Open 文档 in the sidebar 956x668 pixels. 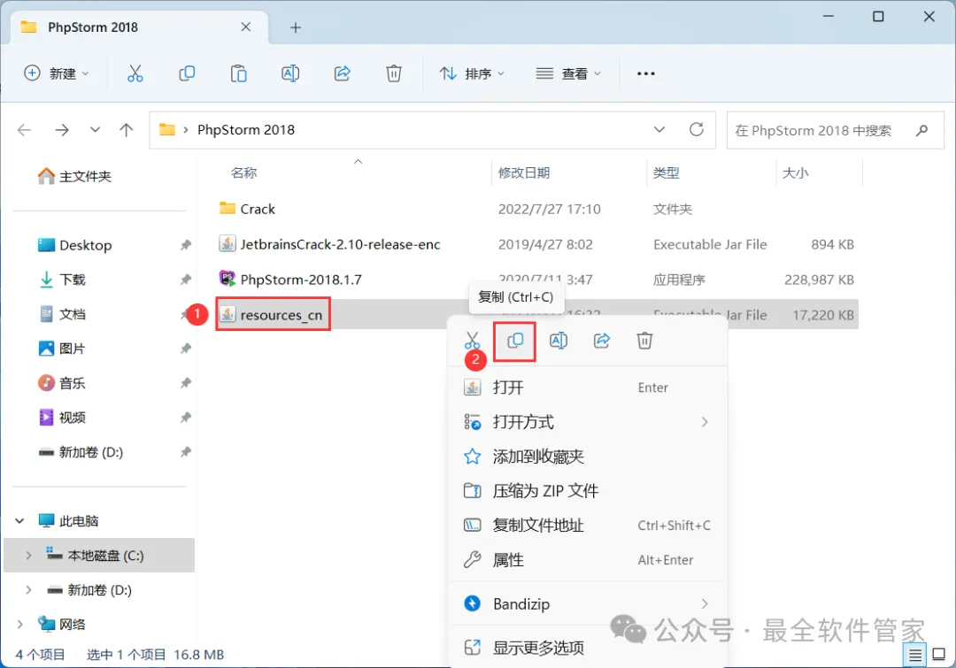pos(62,314)
